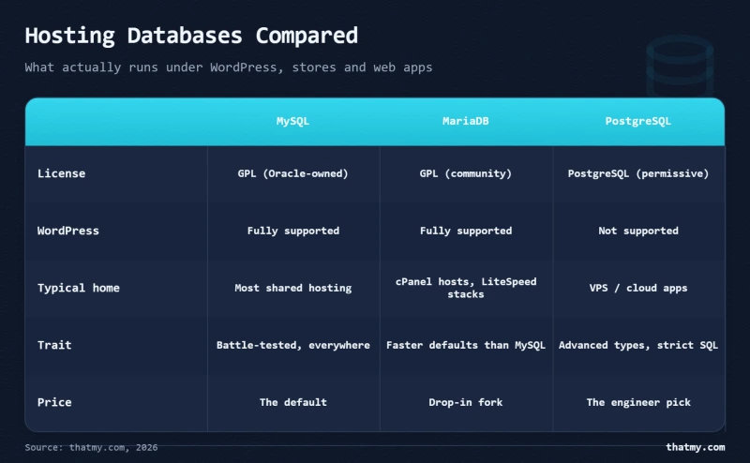The image size is (750, 463).
Task: Click the 'Faster defaults than MySQL' cell
Action: click(x=465, y=345)
